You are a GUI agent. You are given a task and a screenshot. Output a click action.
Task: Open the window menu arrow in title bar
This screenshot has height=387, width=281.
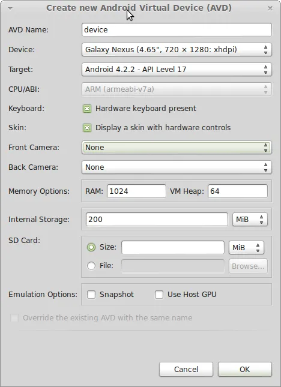[10, 8]
